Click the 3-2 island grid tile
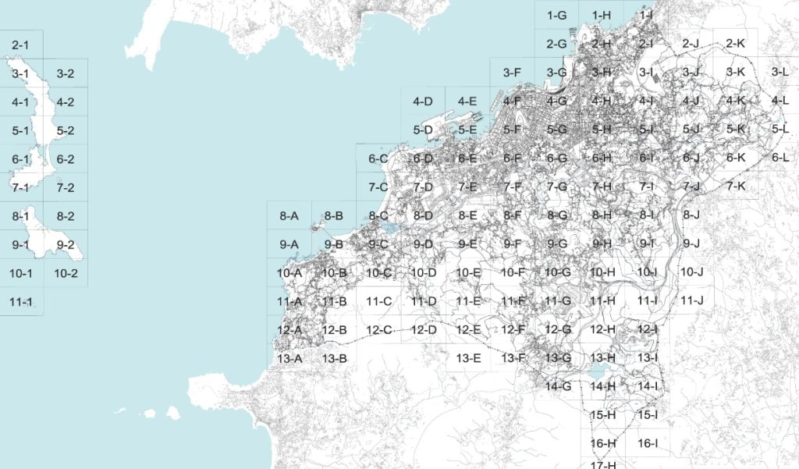The width and height of the screenshot is (799, 469). pyautogui.click(x=66, y=74)
